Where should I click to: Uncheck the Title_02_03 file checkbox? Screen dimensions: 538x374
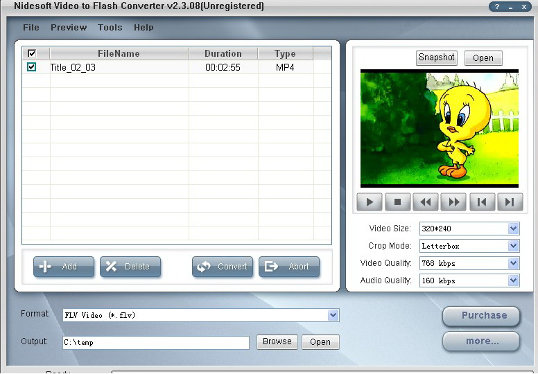(32, 66)
